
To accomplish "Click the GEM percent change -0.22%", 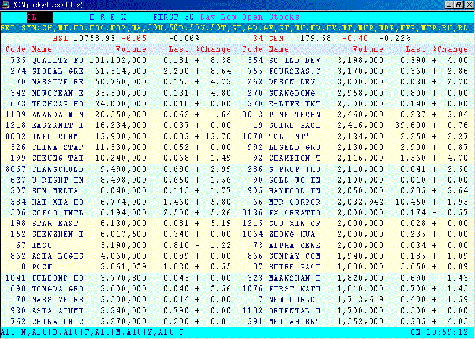I will coord(395,39).
